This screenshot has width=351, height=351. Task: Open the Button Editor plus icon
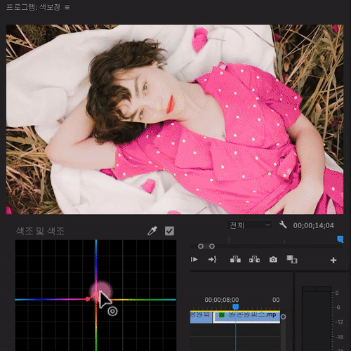333,260
